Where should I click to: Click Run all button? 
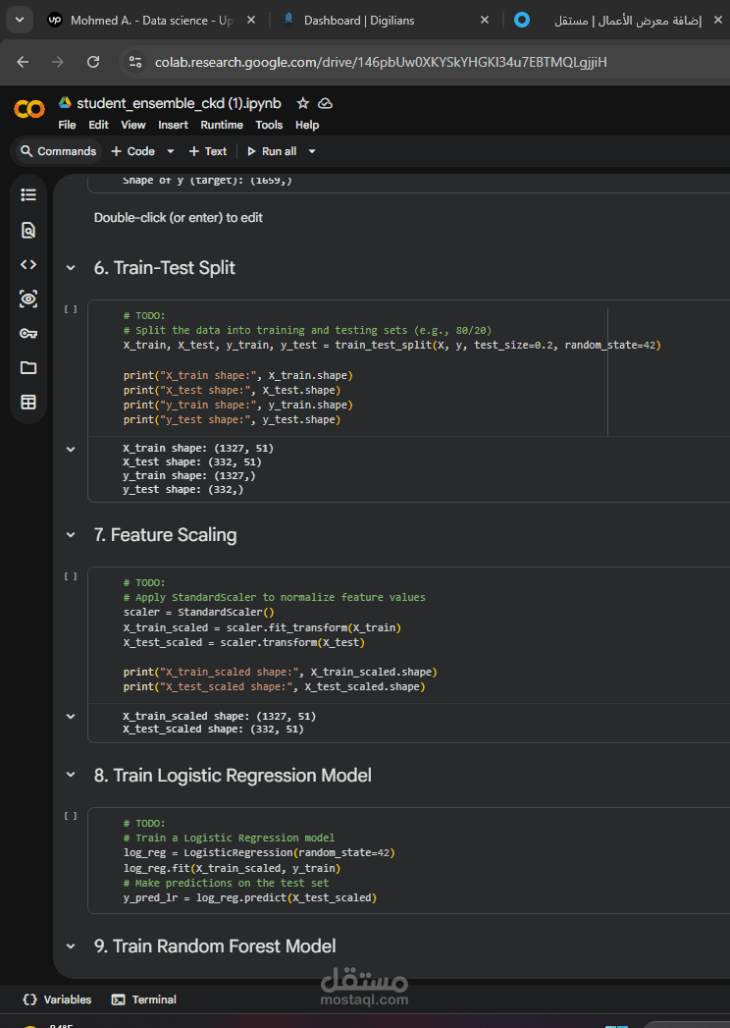(x=272, y=151)
